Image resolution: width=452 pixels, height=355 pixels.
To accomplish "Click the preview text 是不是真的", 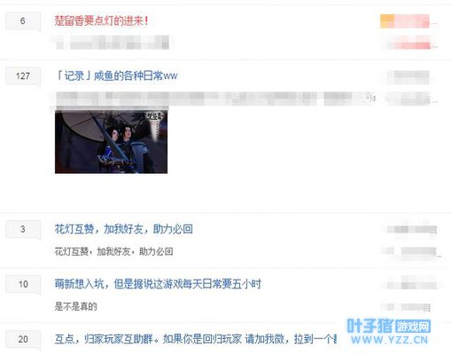I will 76,306.
